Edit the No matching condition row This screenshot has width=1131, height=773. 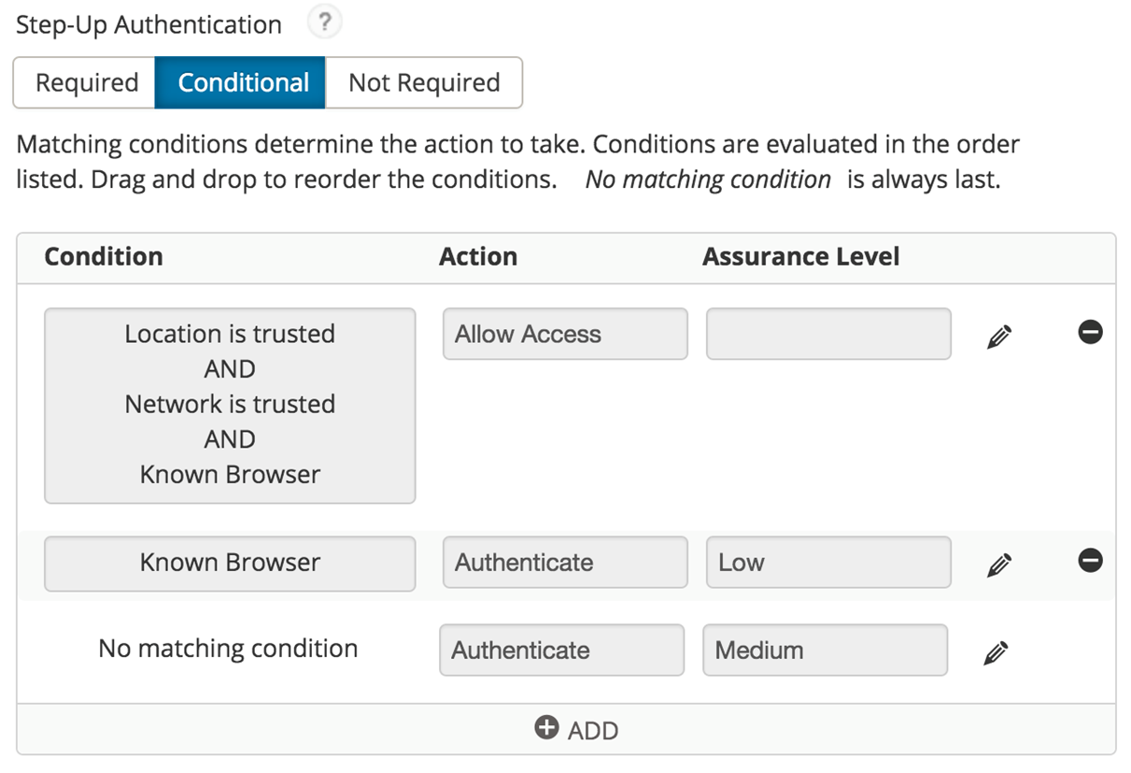(x=996, y=652)
